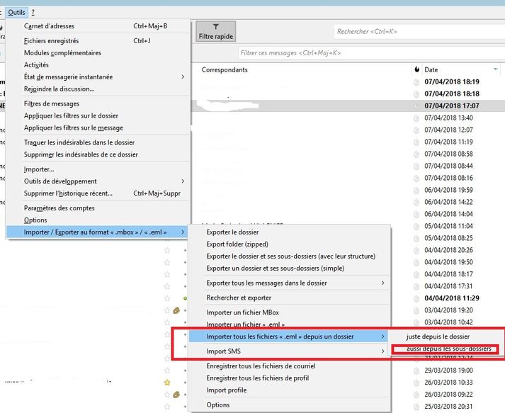Toggle junk icon for 29/03/2018 19:00 message

click(x=416, y=370)
